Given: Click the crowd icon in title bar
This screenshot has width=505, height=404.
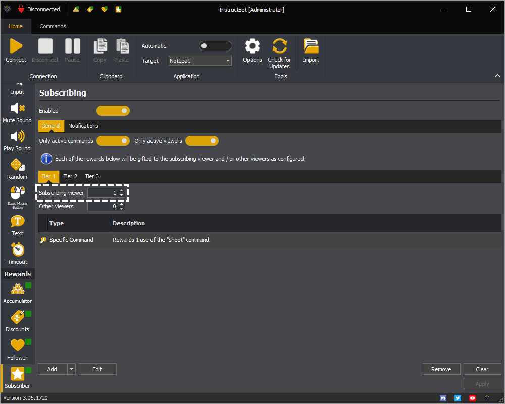Looking at the screenshot, I should [76, 10].
